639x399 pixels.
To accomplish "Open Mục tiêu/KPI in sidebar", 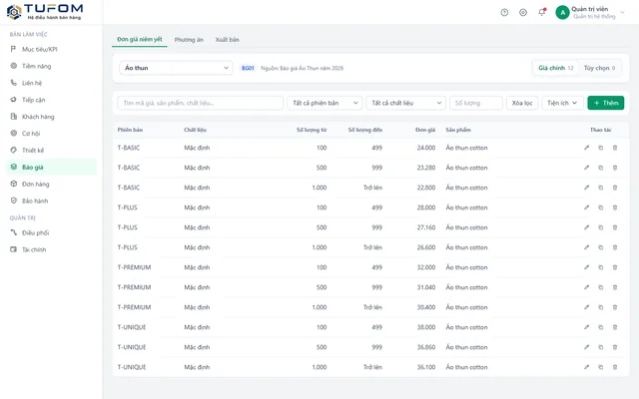I will pyautogui.click(x=51, y=49).
